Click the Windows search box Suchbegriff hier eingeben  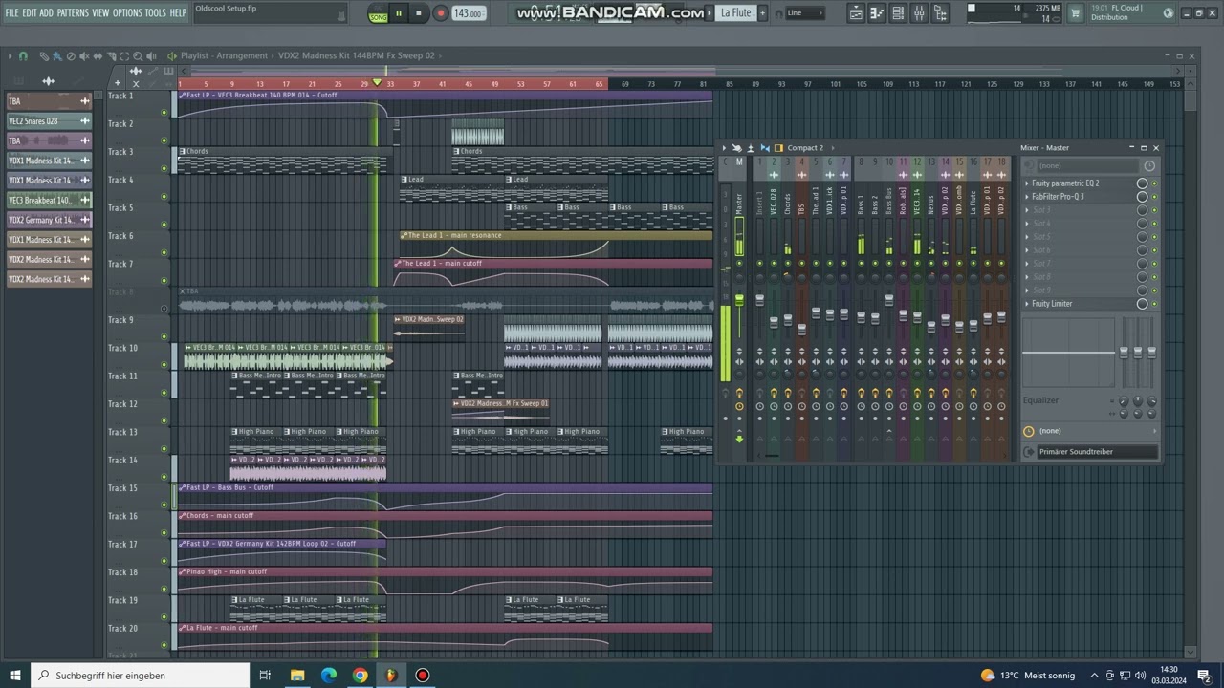[x=141, y=676]
